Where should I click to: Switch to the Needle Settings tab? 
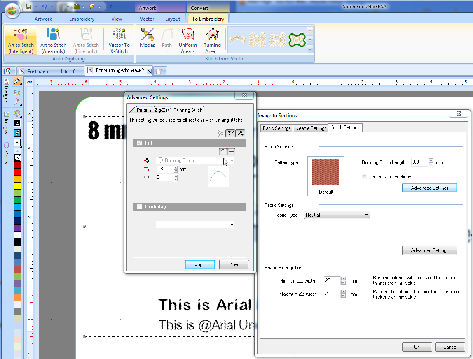click(x=311, y=128)
